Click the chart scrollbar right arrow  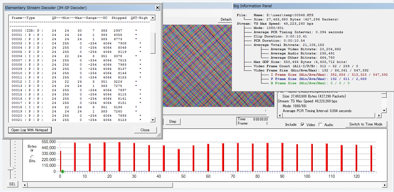tap(385, 185)
